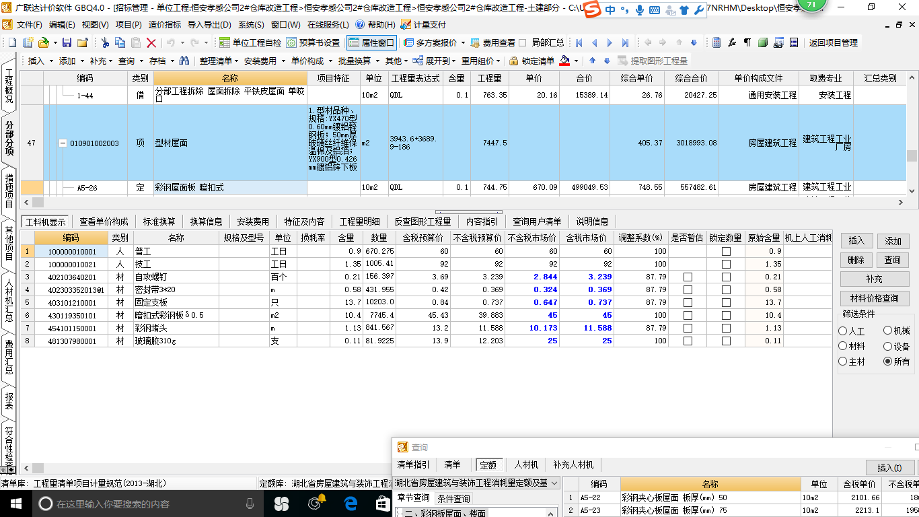Open Microsoft Edge from the taskbar

(351, 503)
